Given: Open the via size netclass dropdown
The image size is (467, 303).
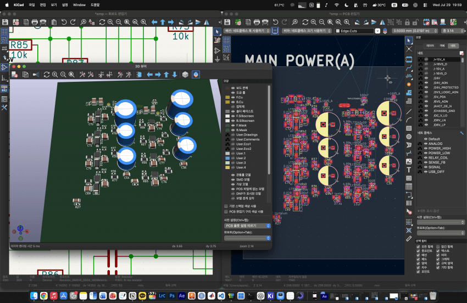Looking at the screenshot, I should pos(307,31).
